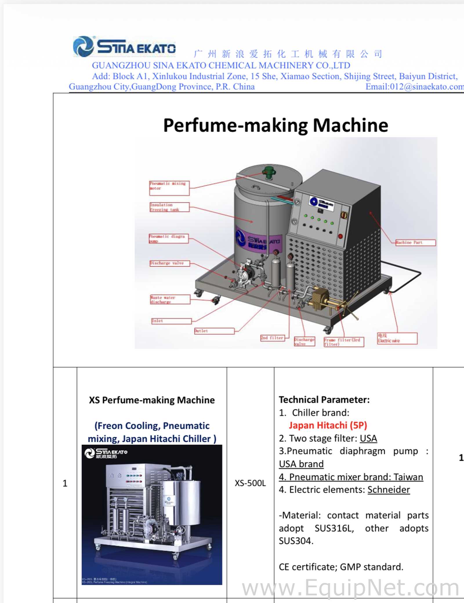464x603 pixels.
Task: Click the underlined '4. Pneumatic mixer brand: Taiwan' line
Action: tap(351, 477)
